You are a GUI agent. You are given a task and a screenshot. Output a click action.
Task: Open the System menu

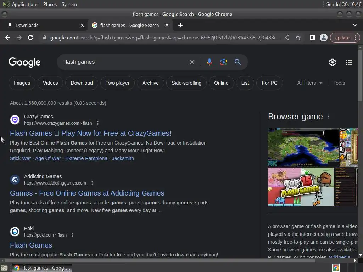tap(69, 4)
